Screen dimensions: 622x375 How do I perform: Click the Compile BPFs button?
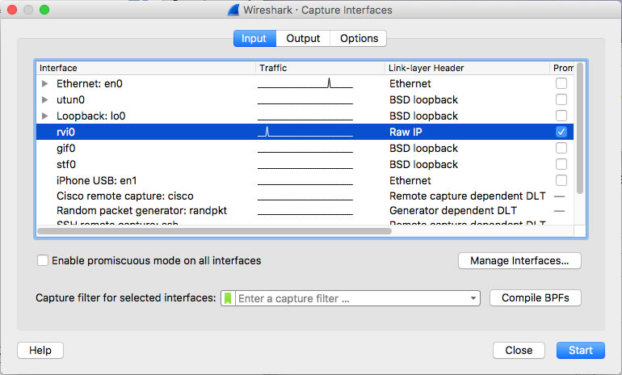pos(535,297)
